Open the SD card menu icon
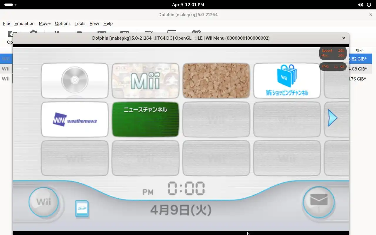376x235 pixels. tap(82, 209)
